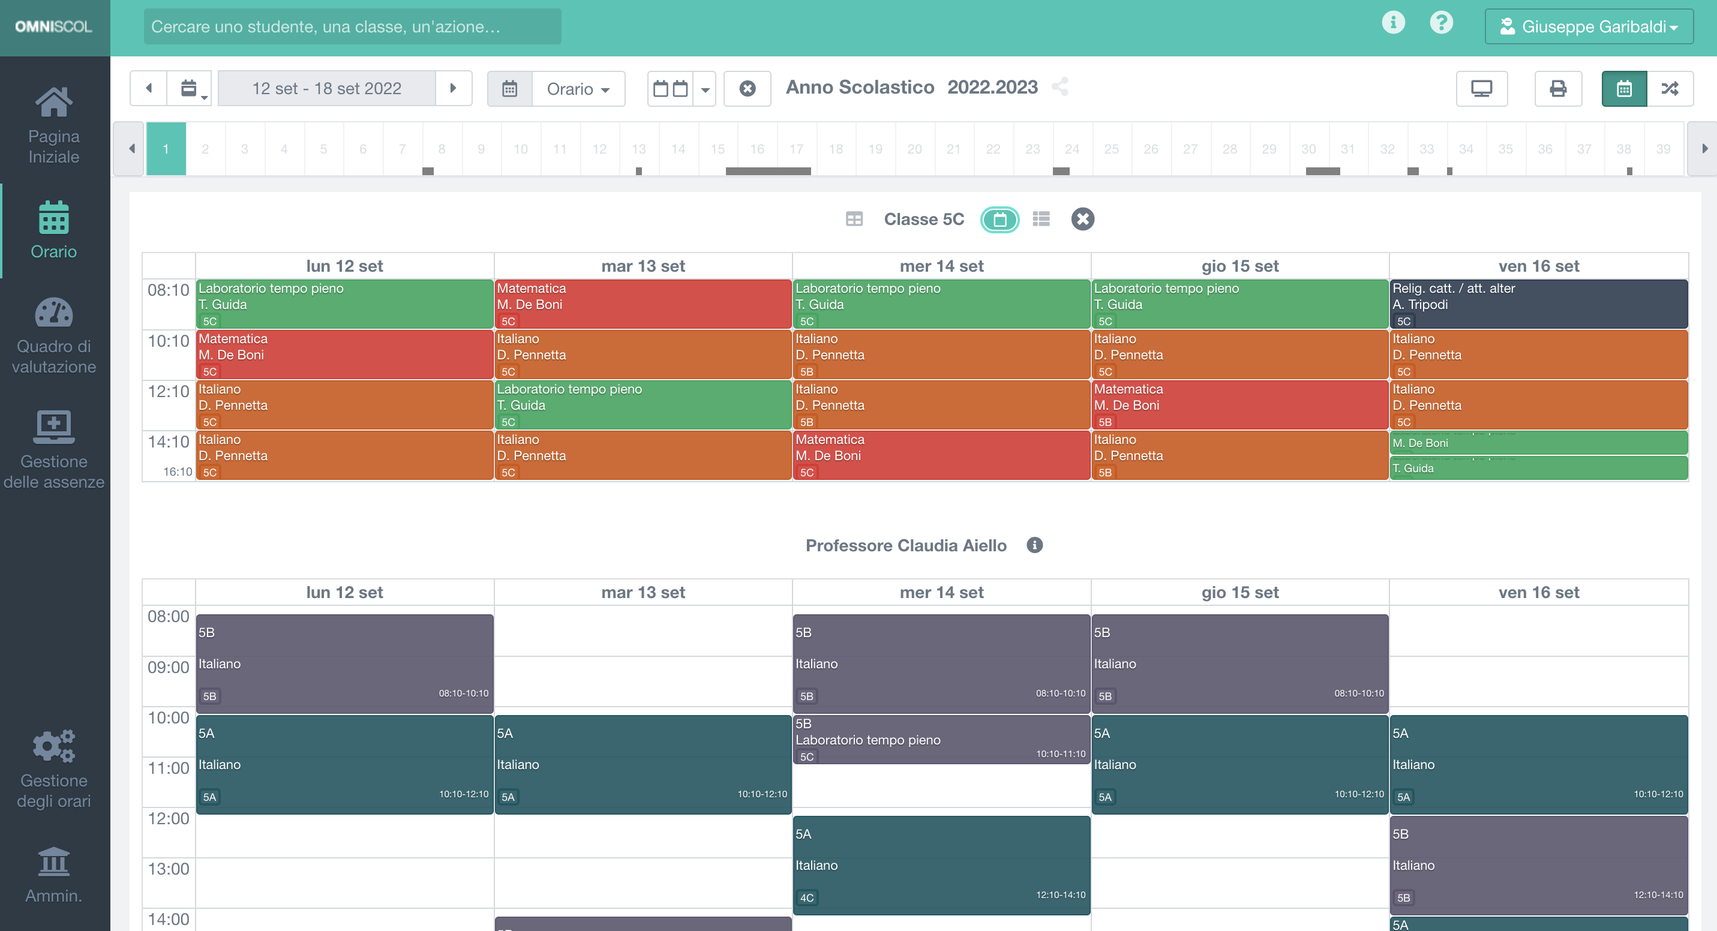Switch Classe 5C to grid table view
The width and height of the screenshot is (1717, 931).
pyautogui.click(x=854, y=220)
